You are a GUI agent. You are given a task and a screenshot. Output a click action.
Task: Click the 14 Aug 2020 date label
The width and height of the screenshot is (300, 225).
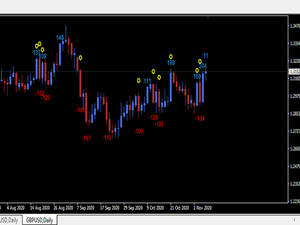(x=40, y=208)
